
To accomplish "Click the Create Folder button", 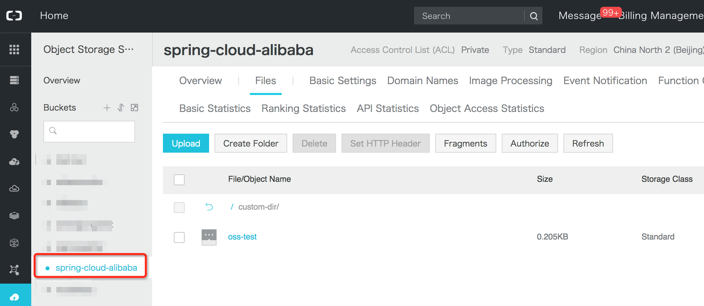I will pos(251,143).
